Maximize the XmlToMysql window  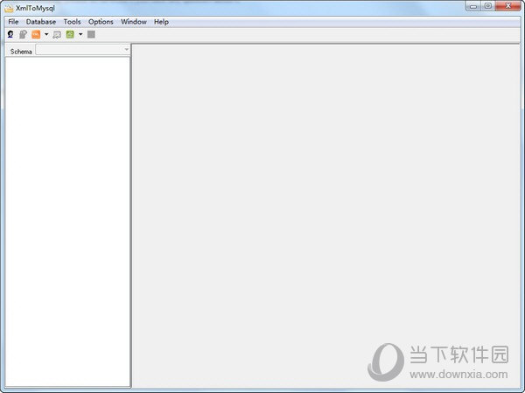pos(488,6)
